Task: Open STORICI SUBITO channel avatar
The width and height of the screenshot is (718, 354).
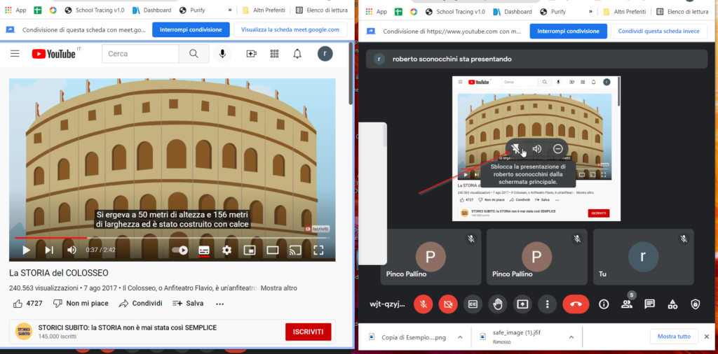Action: point(24,332)
